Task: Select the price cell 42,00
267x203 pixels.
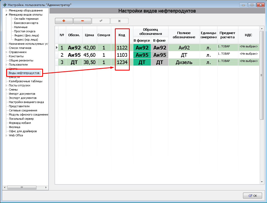Action: [89, 48]
